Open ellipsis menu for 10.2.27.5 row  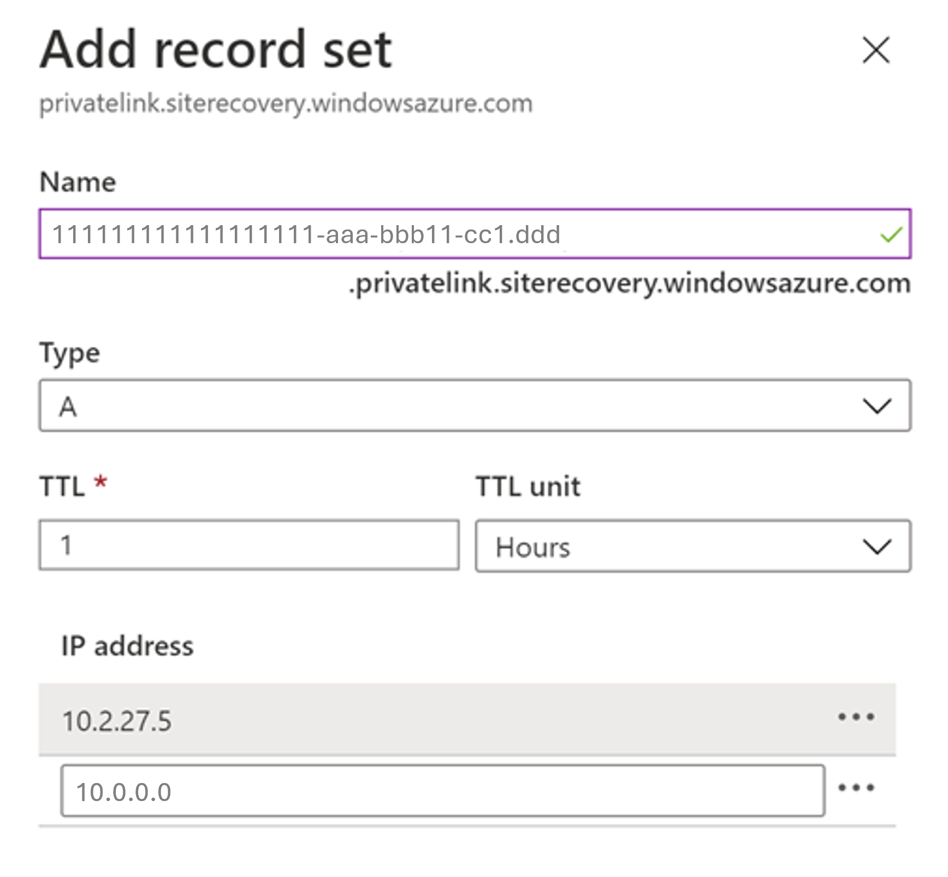(x=856, y=716)
